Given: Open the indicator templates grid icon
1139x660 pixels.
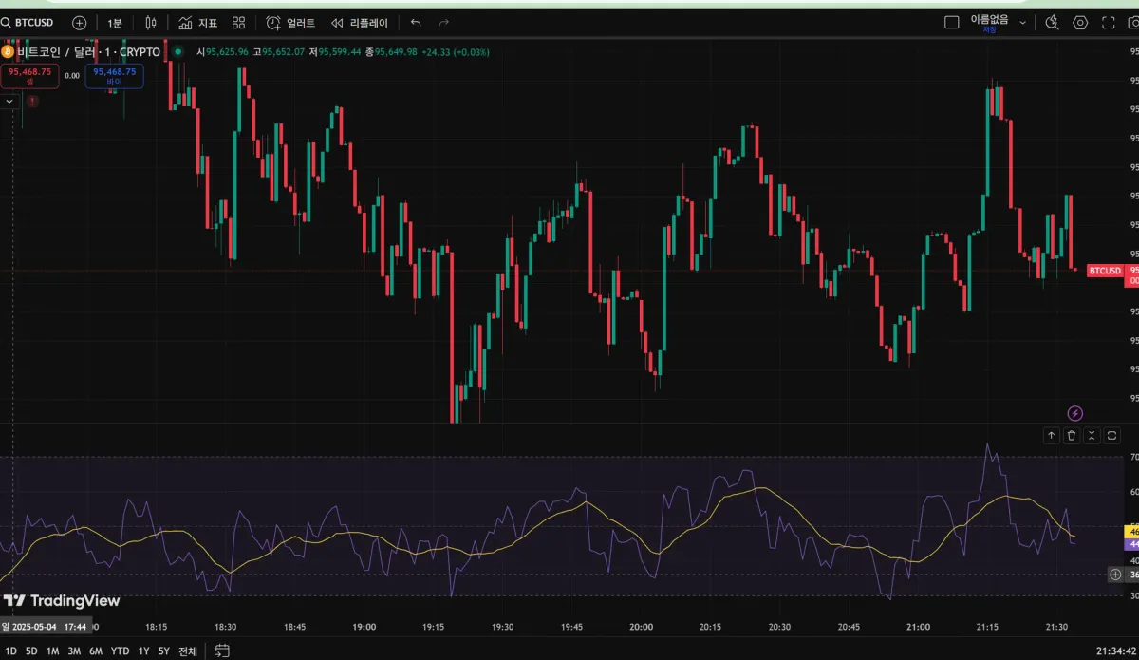Looking at the screenshot, I should click(239, 22).
